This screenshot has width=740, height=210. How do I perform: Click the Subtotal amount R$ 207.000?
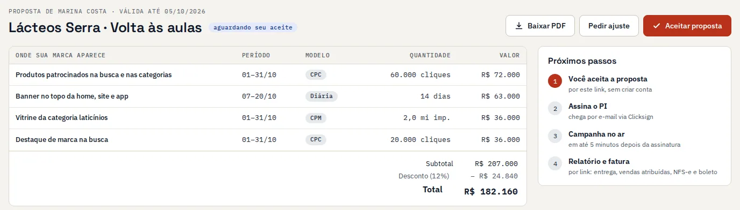496,164
